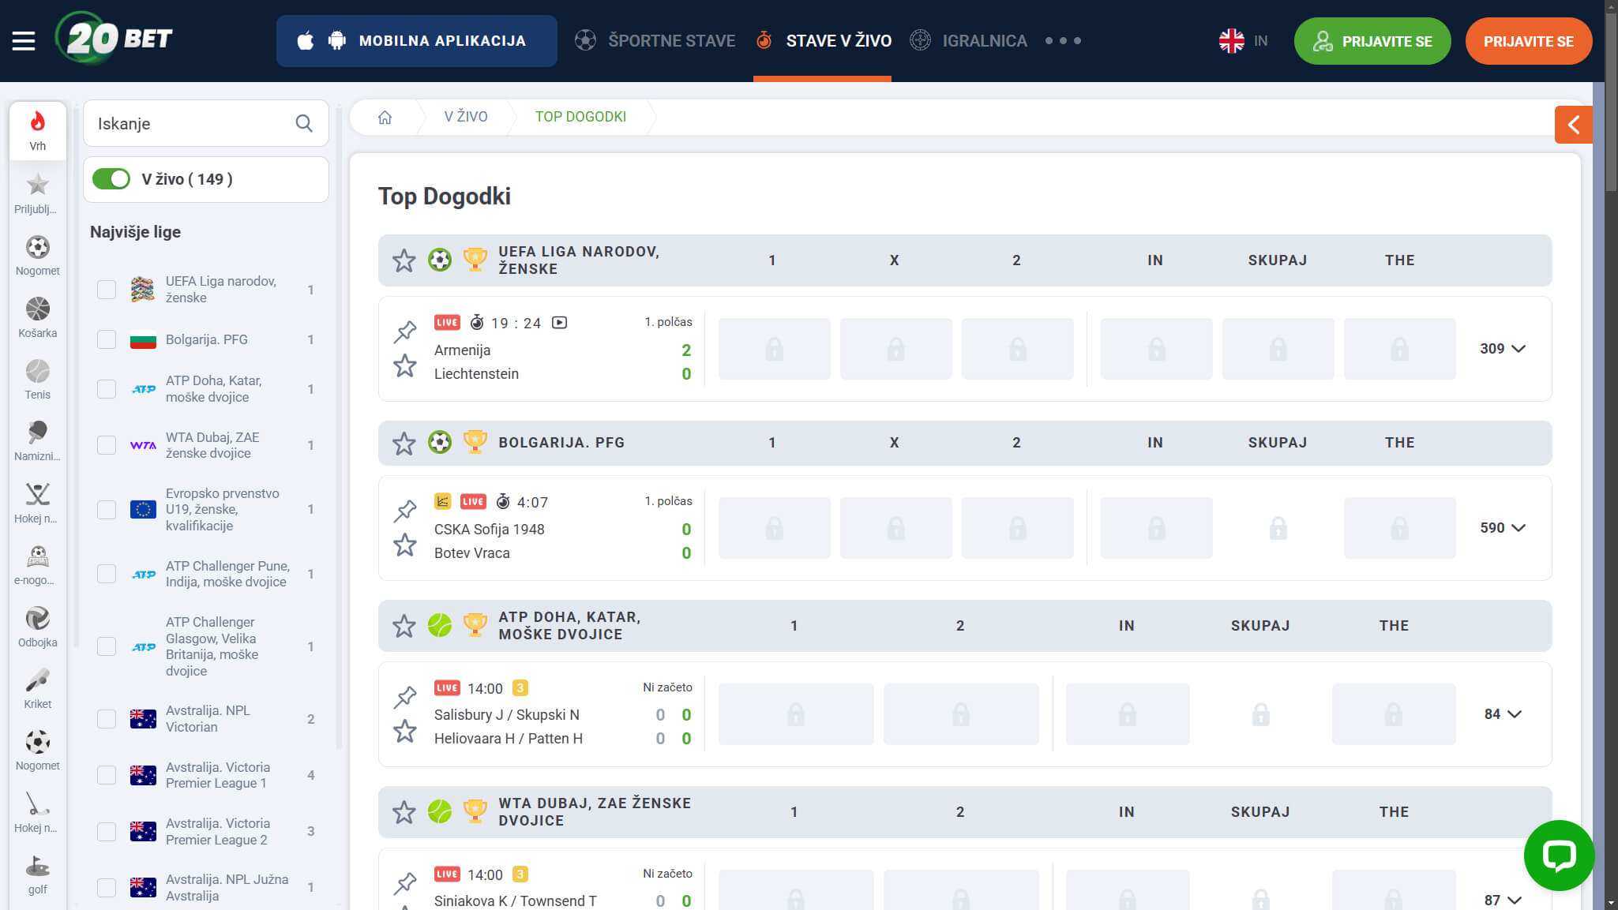Expand 590 markets for CSKA Sofija match

(x=1502, y=527)
